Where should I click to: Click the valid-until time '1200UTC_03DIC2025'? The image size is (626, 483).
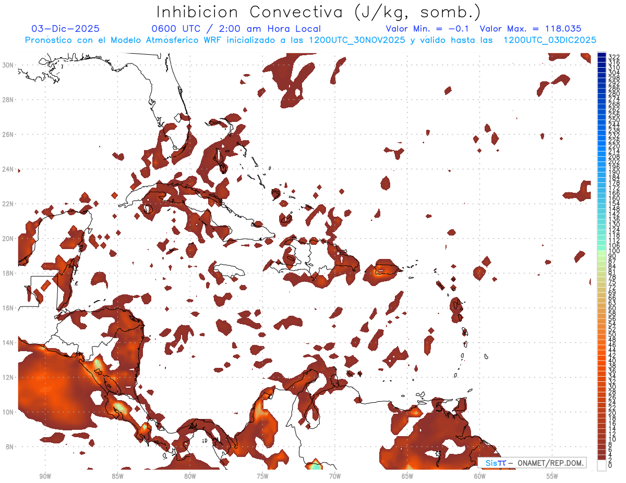550,40
